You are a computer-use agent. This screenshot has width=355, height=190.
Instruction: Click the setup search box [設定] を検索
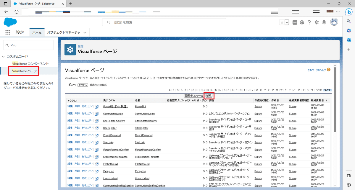coord(164,22)
